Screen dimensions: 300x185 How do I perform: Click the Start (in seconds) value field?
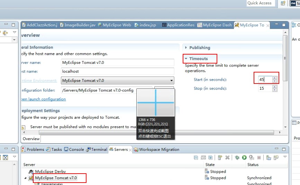(265, 79)
